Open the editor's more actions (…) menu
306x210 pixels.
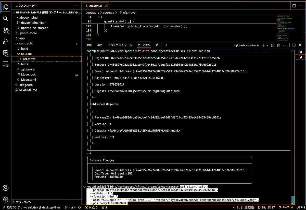(301, 6)
